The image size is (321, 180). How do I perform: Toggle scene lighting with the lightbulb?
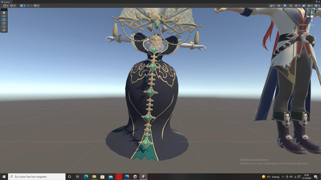(x=285, y=6)
